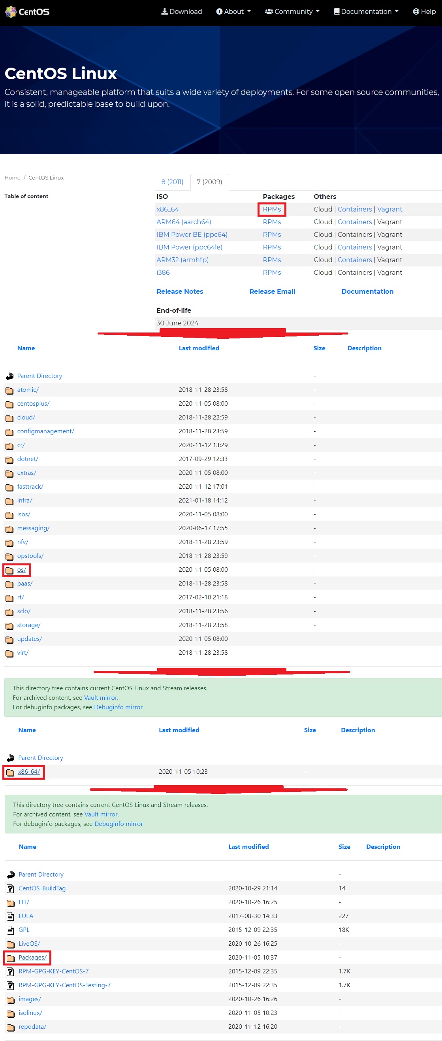Click the repodata/ folder icon
This screenshot has width=442, height=1041.
point(11,1027)
